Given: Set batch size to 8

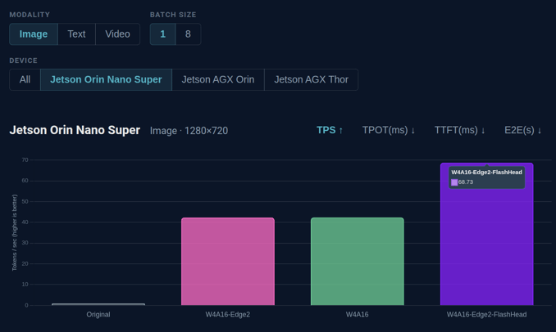Looking at the screenshot, I should point(188,34).
